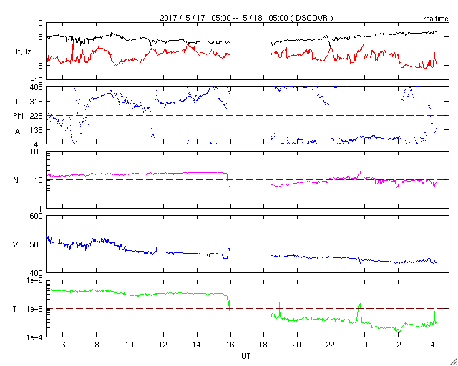Select the "315" tick on Phi axis
This screenshot has height=366, width=458.
tap(36, 102)
